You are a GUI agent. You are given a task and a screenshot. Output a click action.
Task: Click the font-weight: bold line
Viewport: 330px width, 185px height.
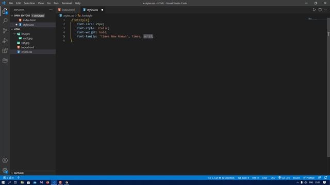pyautogui.click(x=92, y=32)
